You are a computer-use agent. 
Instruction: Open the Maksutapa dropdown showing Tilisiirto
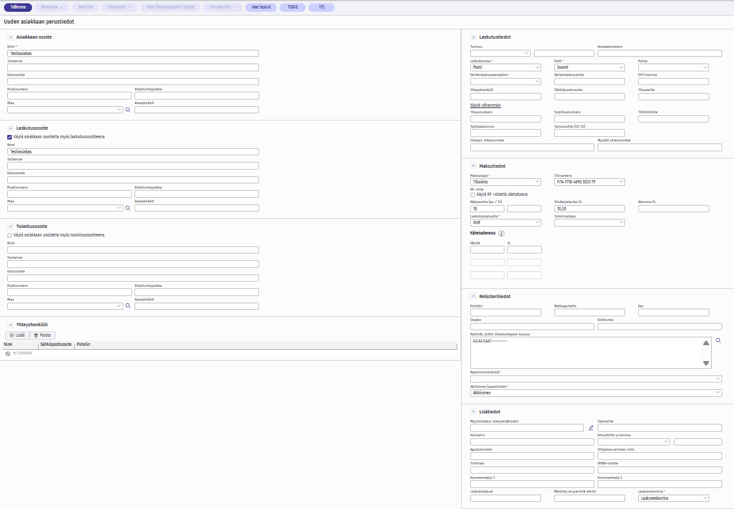505,182
